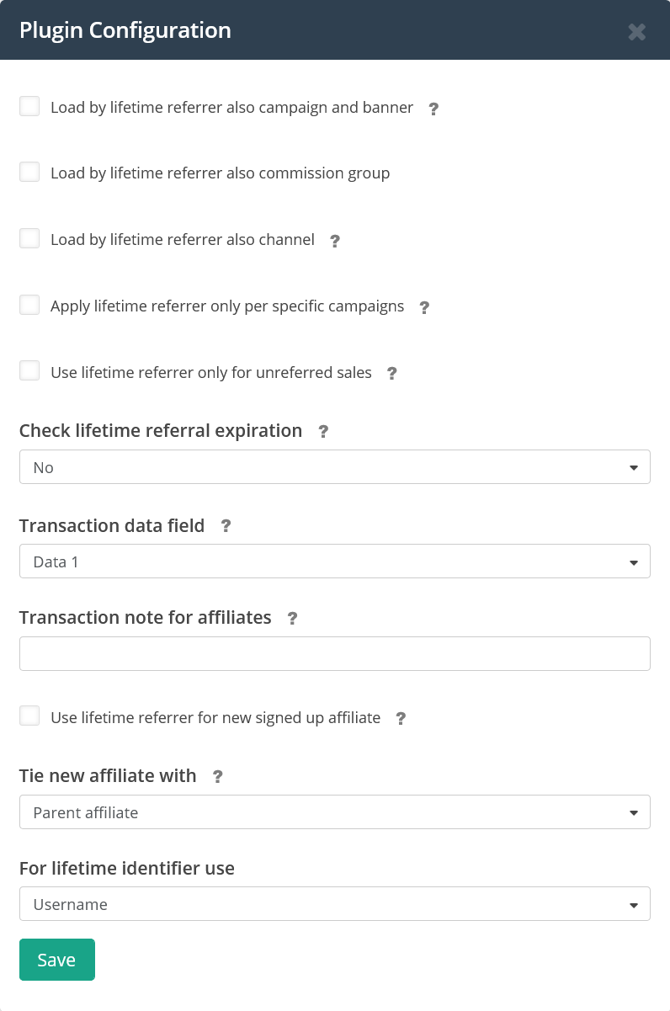
Task: Toggle lifetime referrer for new signed up affiliate
Action: [29, 716]
